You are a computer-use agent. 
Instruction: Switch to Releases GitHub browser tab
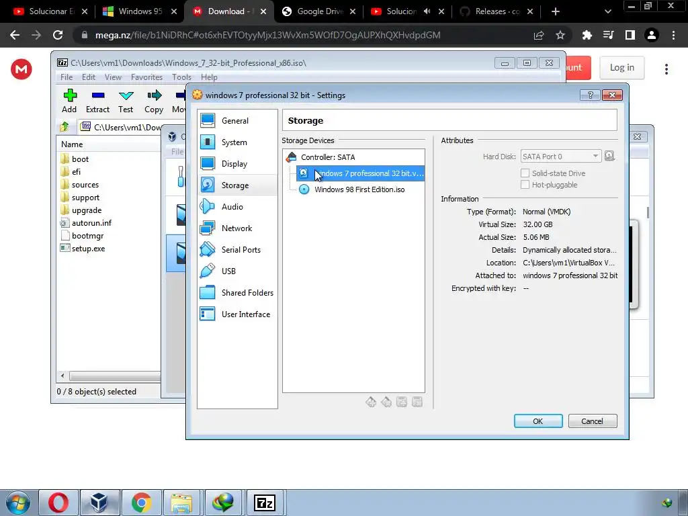pos(498,11)
